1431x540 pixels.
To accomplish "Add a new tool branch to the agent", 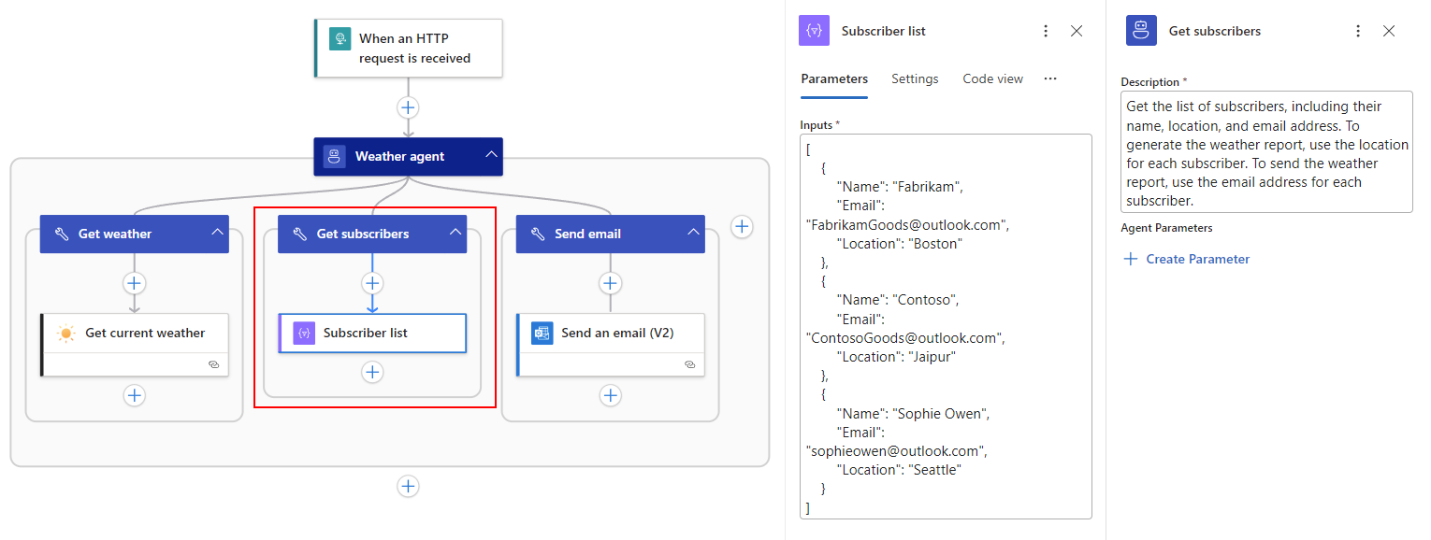I will click(742, 226).
